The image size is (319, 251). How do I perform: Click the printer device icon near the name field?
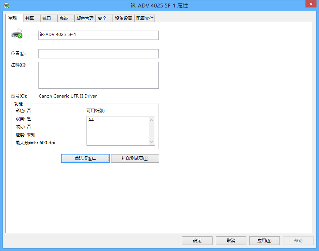[15, 34]
